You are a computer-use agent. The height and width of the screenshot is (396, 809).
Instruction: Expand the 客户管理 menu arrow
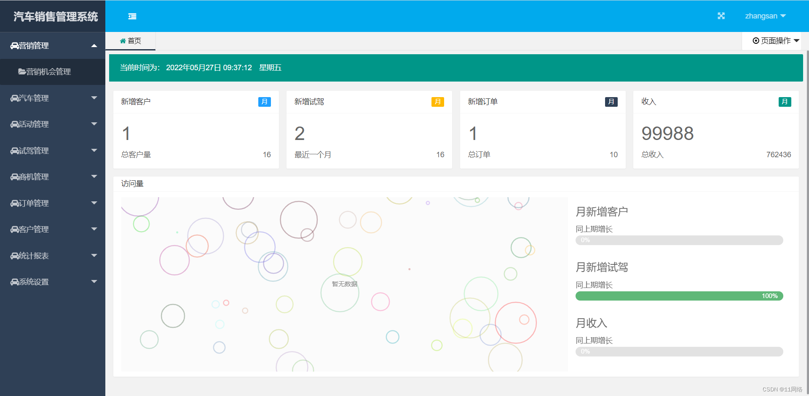click(x=94, y=229)
